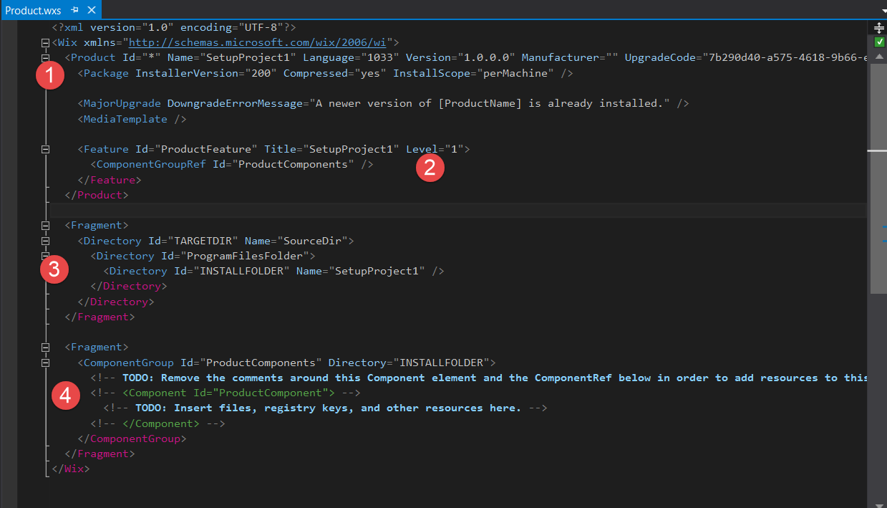
Task: Close the Product.wxs tab
Action: (x=91, y=10)
